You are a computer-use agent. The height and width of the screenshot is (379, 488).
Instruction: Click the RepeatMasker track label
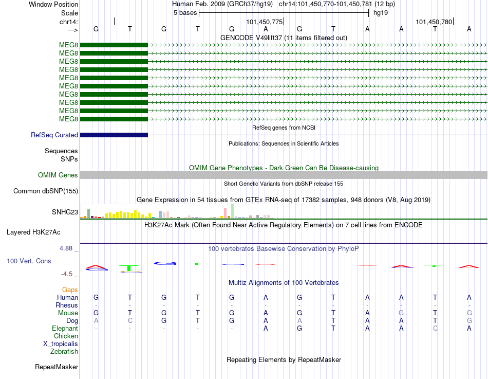pos(57,367)
